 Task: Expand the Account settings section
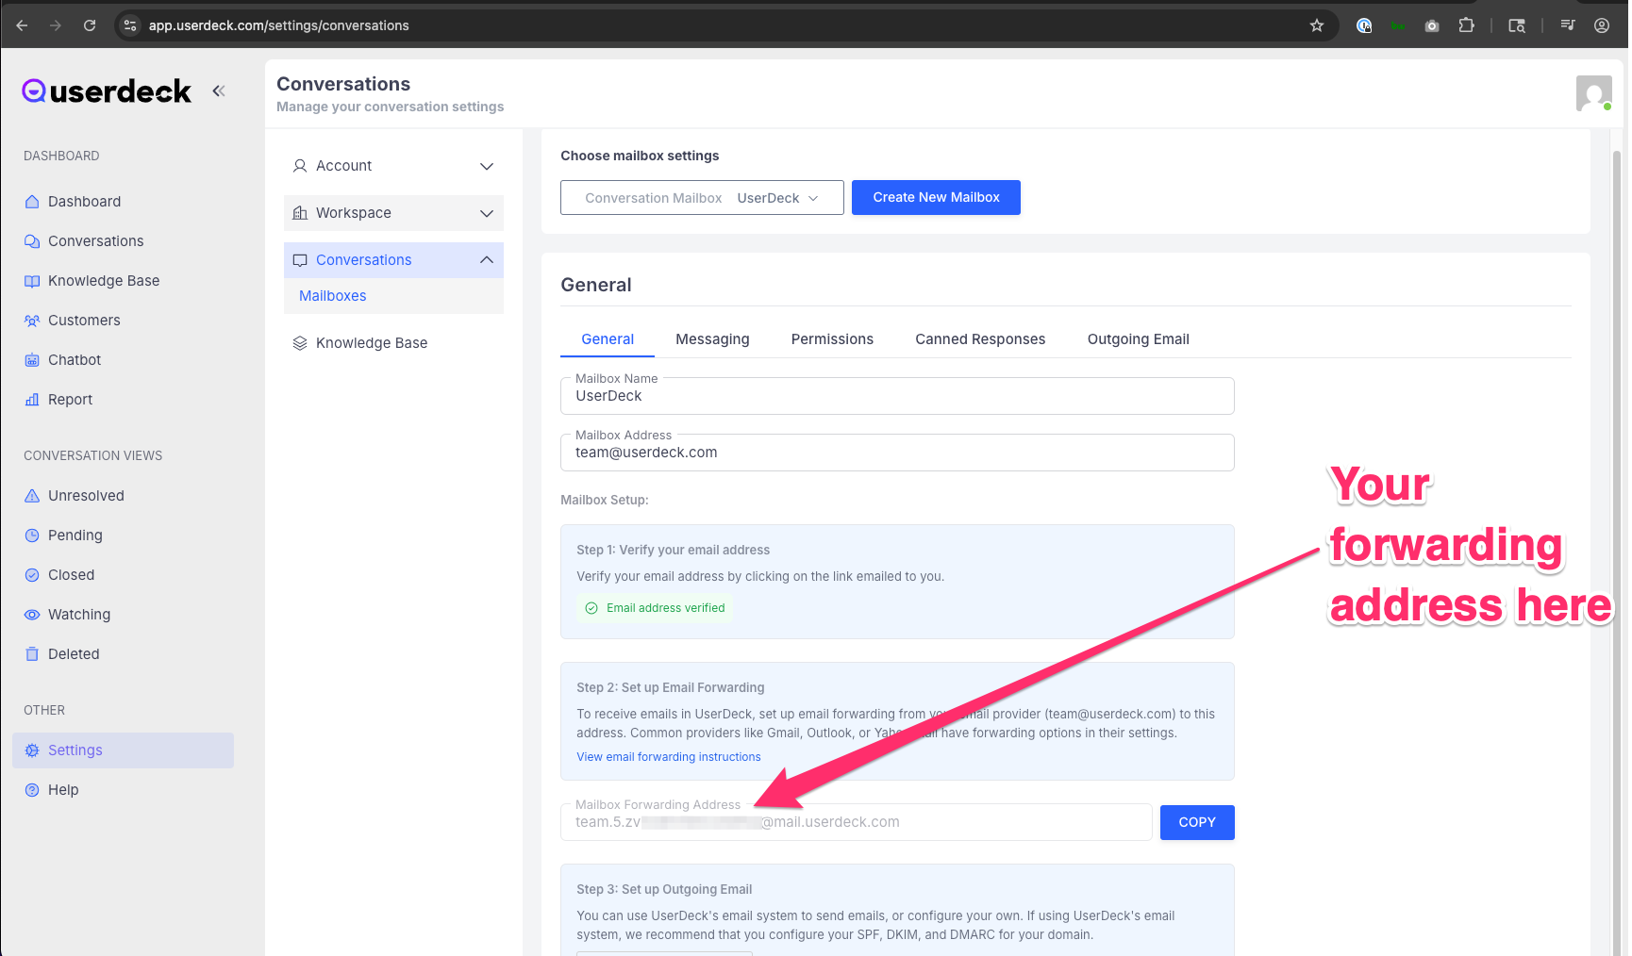pyautogui.click(x=393, y=166)
